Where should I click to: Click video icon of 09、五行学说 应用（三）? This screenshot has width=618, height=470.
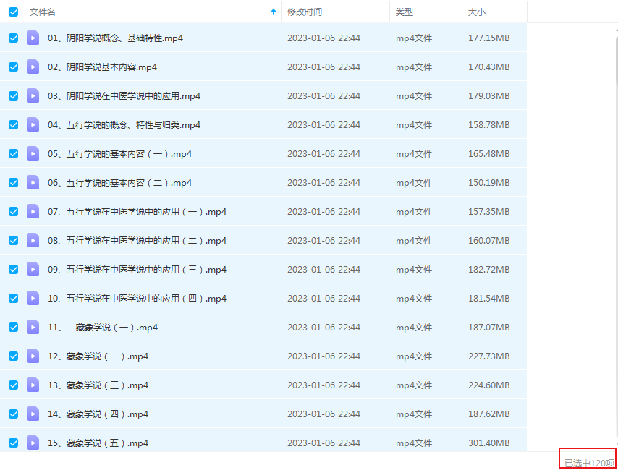pyautogui.click(x=33, y=270)
